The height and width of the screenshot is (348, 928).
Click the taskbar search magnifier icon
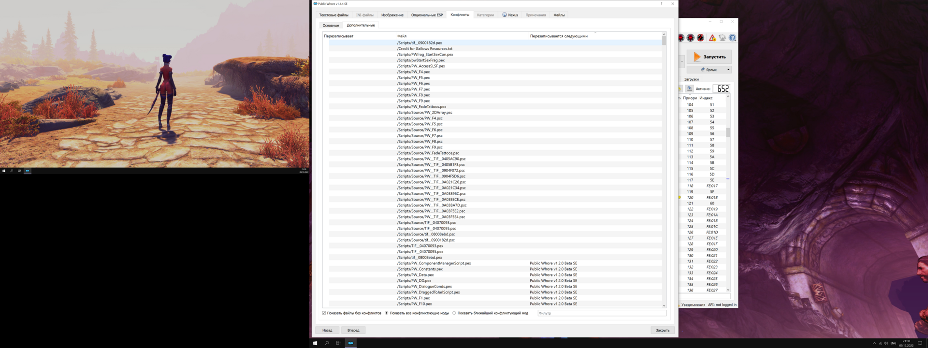coord(327,343)
